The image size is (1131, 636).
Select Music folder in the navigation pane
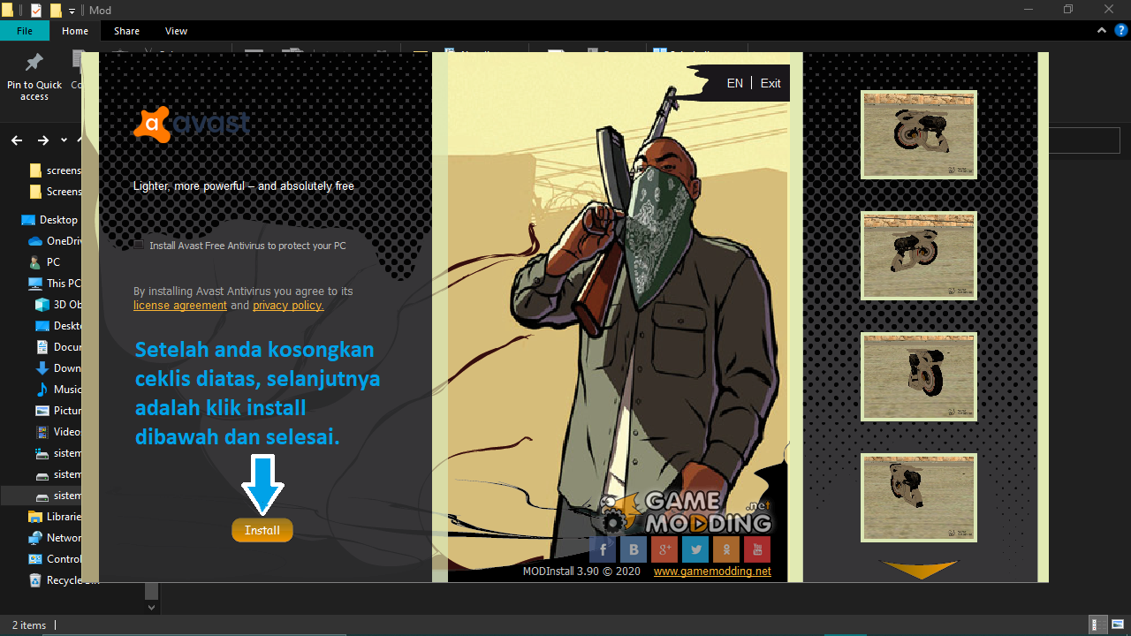pos(58,390)
